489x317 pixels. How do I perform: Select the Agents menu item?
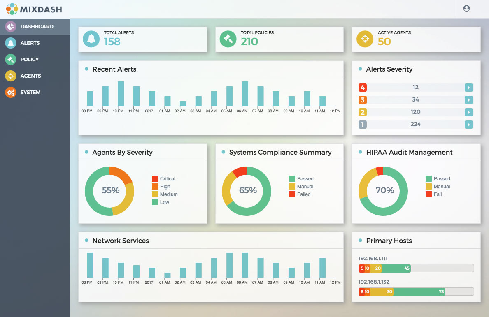35,76
